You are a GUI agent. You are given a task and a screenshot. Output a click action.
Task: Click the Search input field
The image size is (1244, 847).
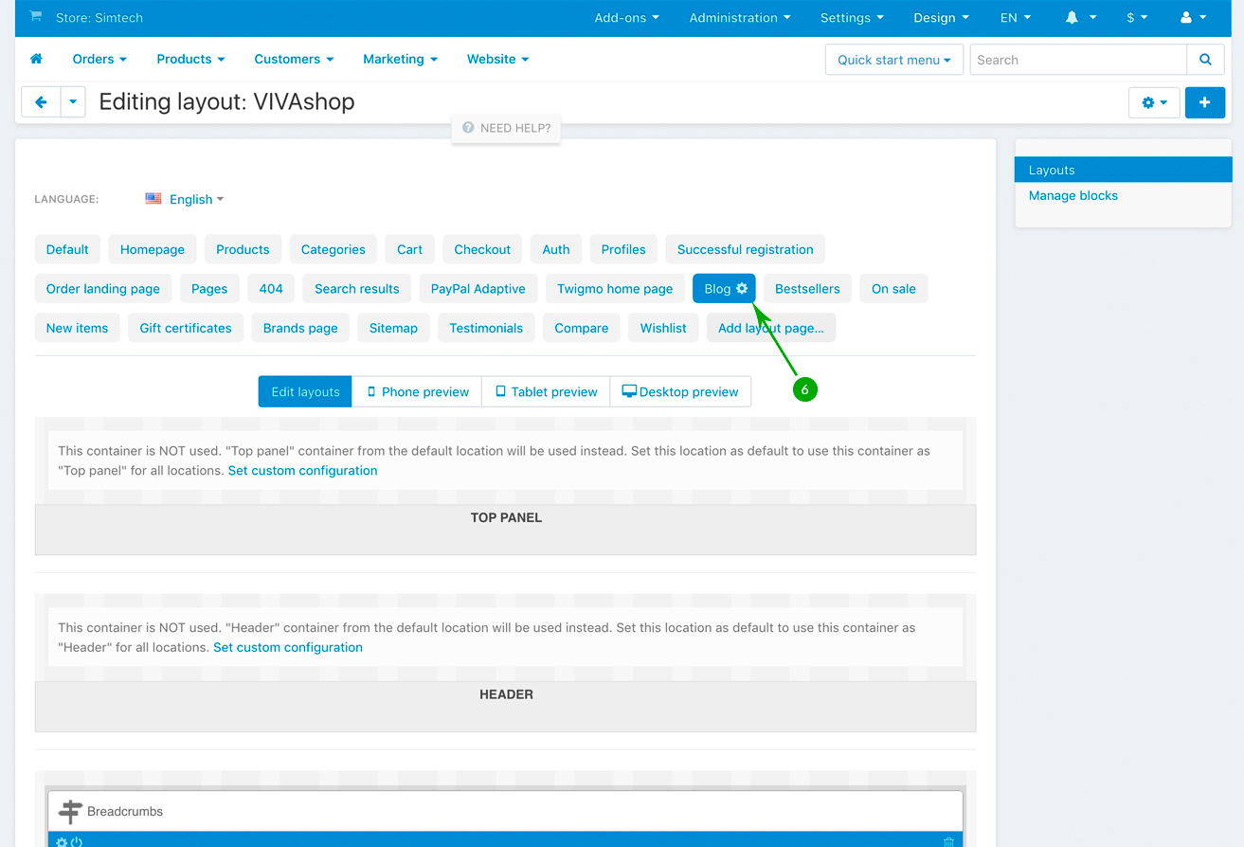click(x=1077, y=60)
